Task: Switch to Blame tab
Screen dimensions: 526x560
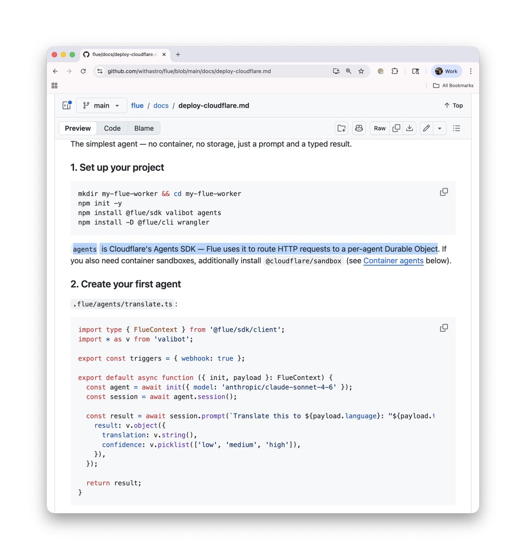Action: point(144,128)
